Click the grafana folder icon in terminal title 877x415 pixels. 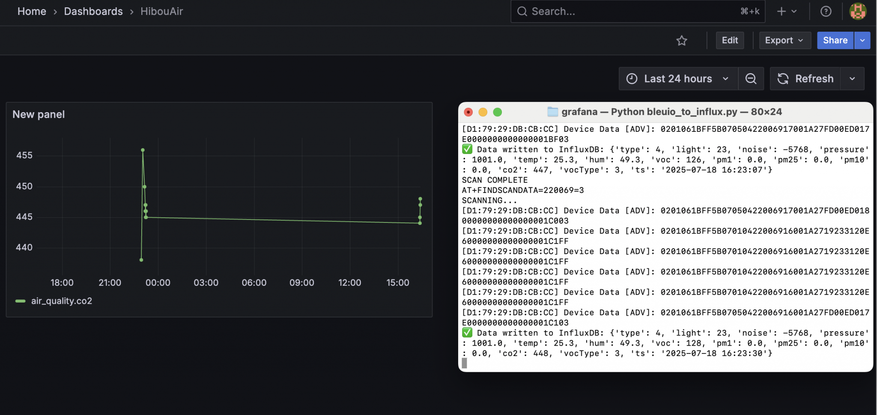point(552,112)
